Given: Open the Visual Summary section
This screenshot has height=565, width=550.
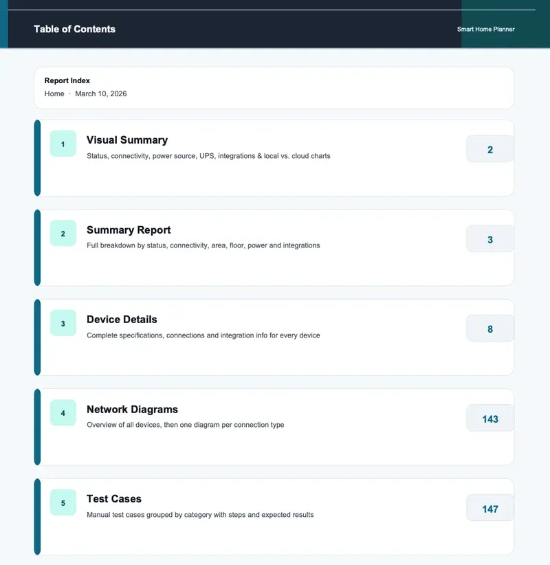Looking at the screenshot, I should pyautogui.click(x=126, y=140).
